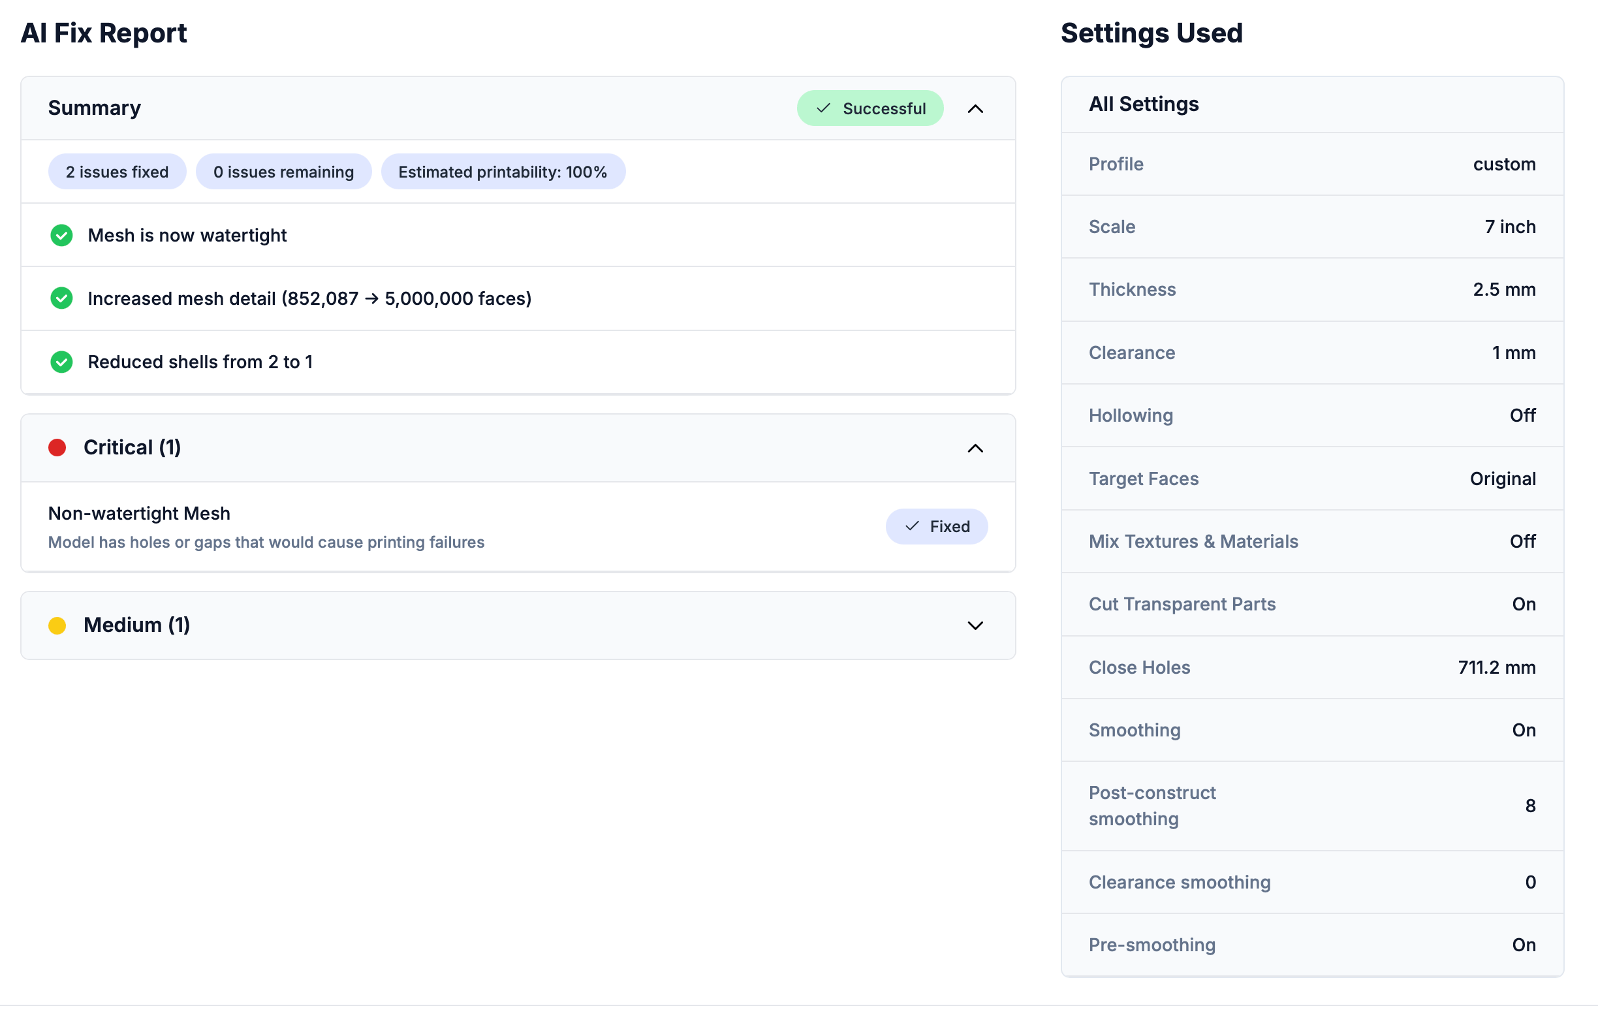Click 'Increased mesh detail (852,087 → 5,000,000 faces)' text

[309, 298]
